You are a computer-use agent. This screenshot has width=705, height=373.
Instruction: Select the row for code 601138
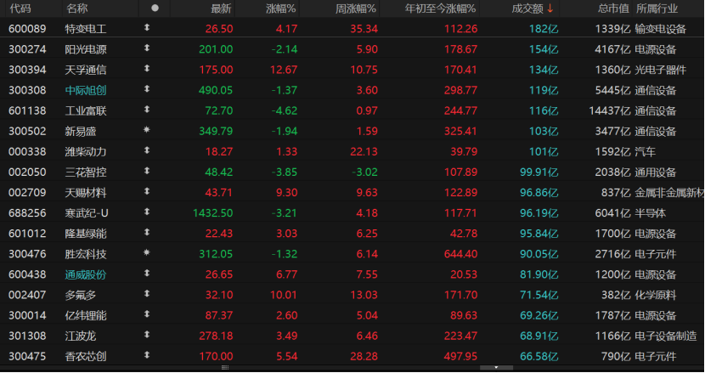(x=25, y=110)
